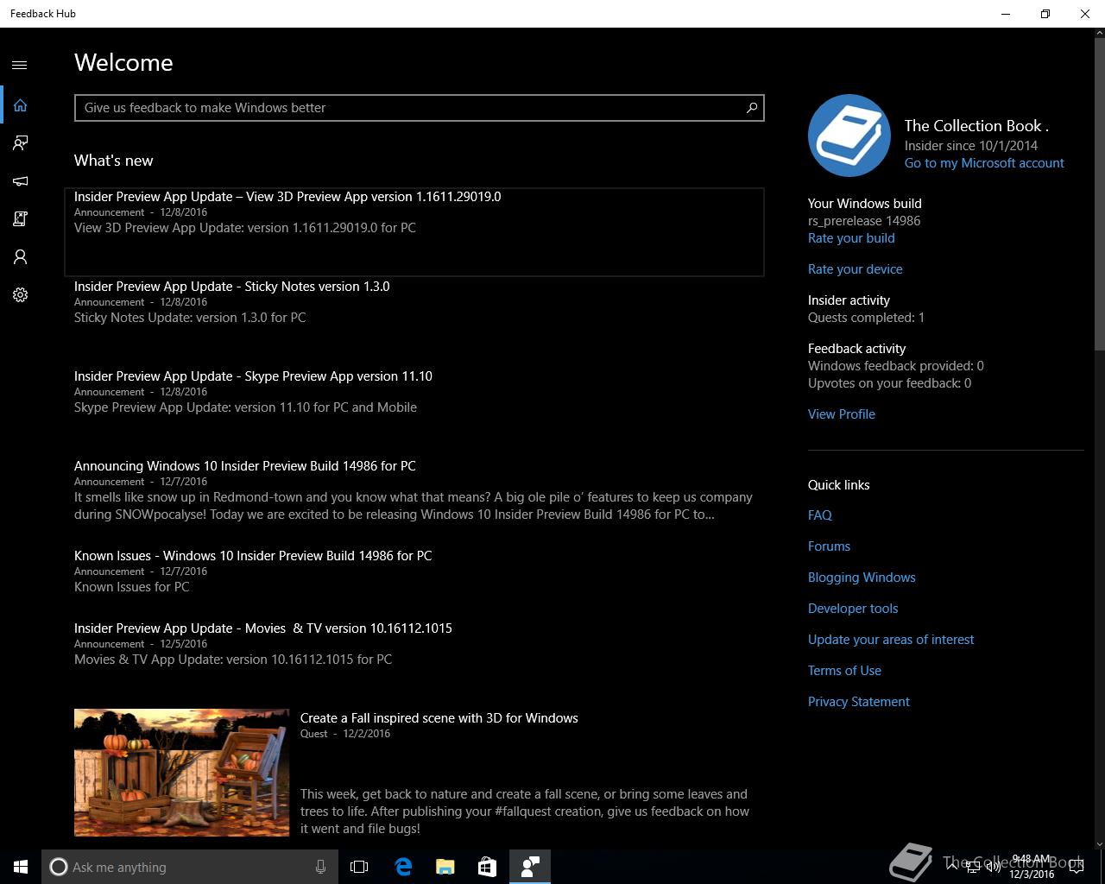The image size is (1105, 884).
Task: Open Task View in taskbar
Action: click(x=359, y=867)
